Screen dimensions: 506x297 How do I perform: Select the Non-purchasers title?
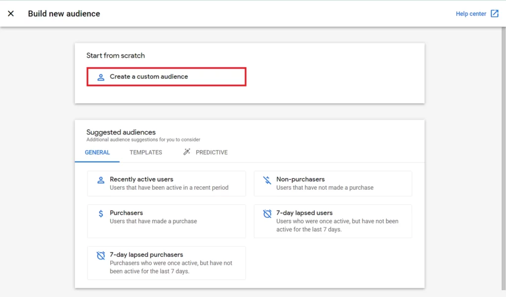coord(300,179)
